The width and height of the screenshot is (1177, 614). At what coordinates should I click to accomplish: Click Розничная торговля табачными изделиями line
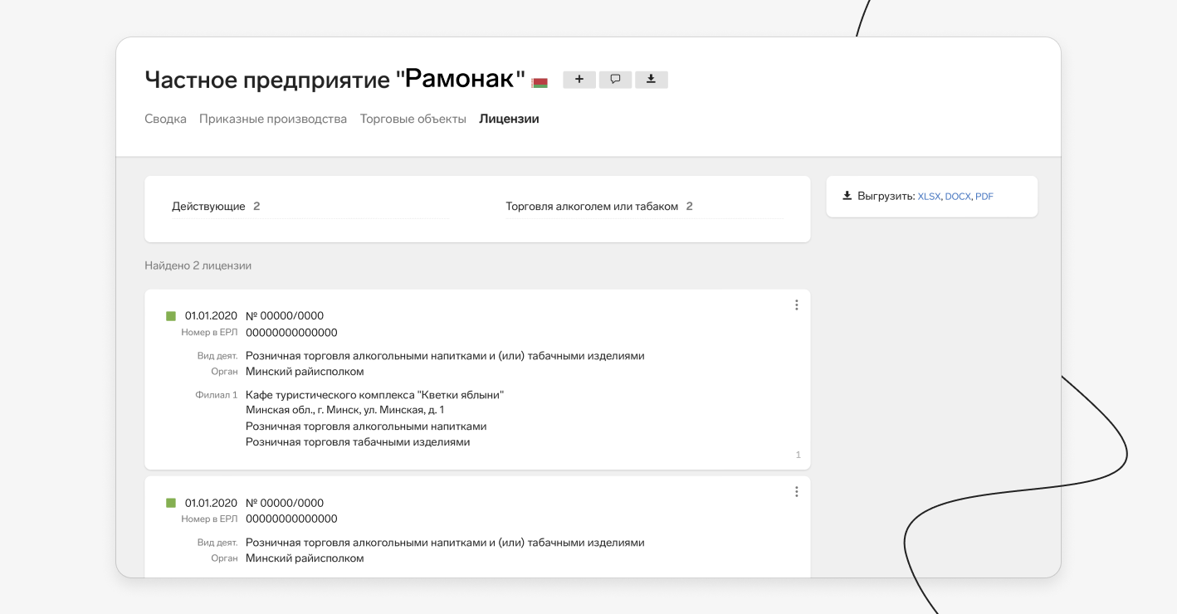click(358, 442)
